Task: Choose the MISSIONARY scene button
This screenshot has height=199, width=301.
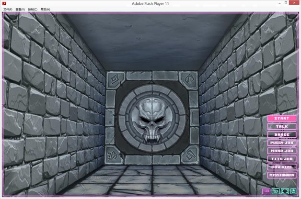Action: [x=282, y=175]
